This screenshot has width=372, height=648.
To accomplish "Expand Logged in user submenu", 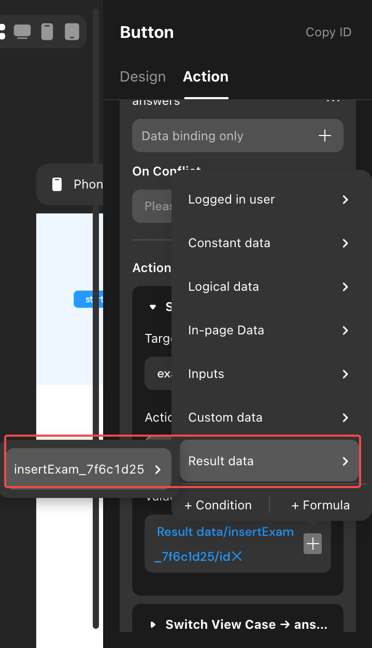I will (x=269, y=199).
